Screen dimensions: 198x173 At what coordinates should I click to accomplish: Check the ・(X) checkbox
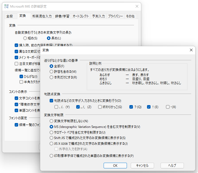point(168,107)
